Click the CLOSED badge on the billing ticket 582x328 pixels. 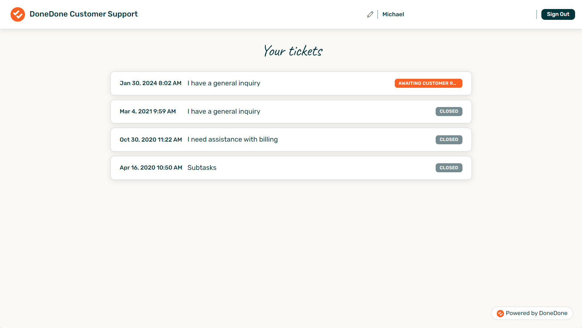pos(449,139)
